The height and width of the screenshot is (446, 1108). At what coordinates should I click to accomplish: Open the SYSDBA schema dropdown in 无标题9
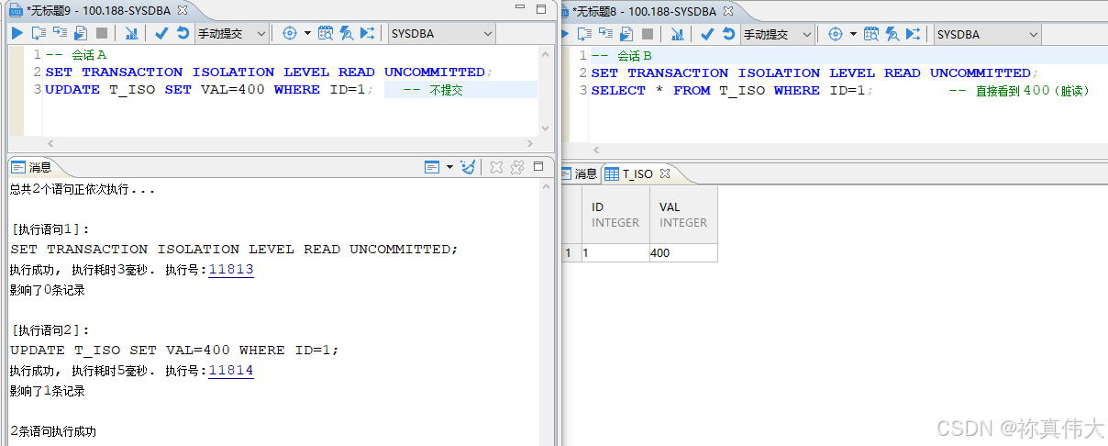441,34
